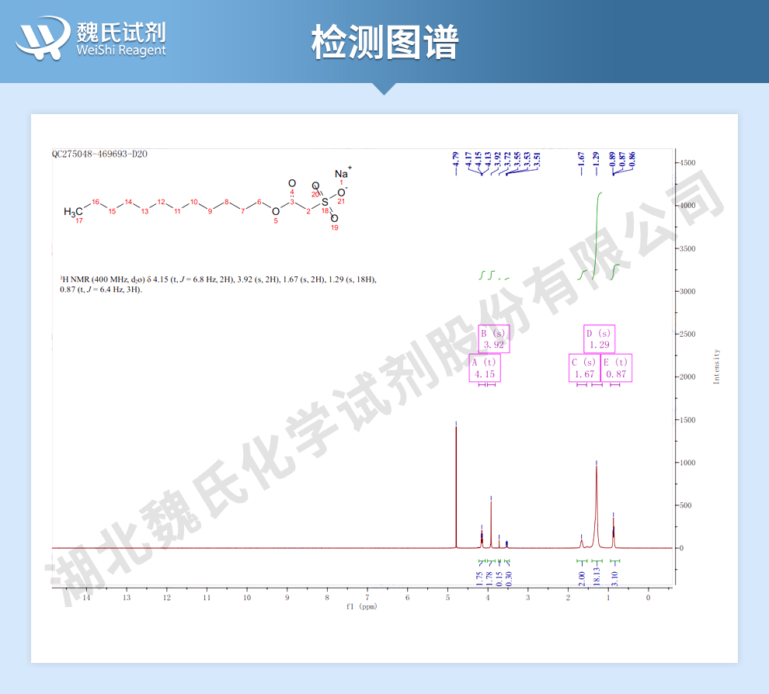Image resolution: width=769 pixels, height=694 pixels.
Task: Click the 1H NMR description text line
Action: point(217,279)
